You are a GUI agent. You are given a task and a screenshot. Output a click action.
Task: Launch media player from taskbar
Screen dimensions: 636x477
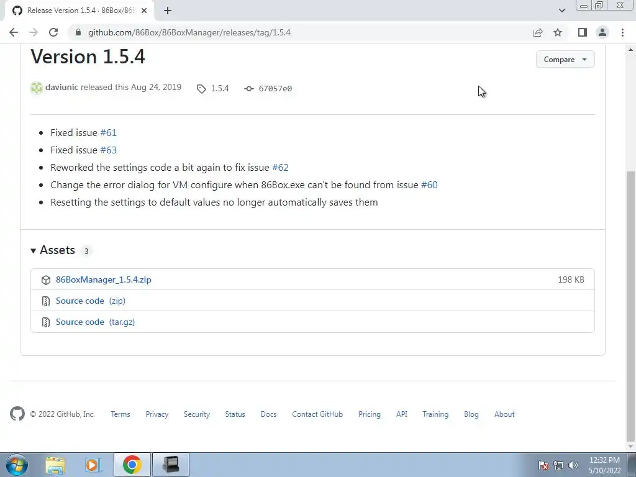point(93,465)
